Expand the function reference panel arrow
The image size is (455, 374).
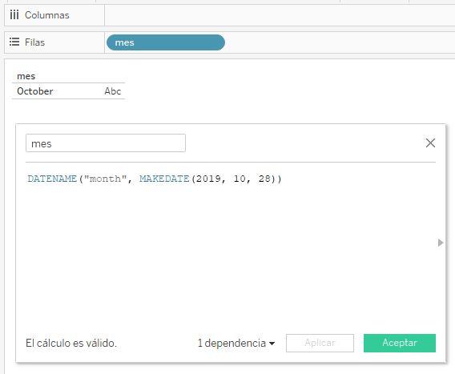(441, 243)
